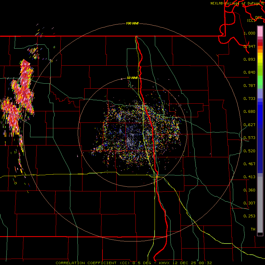This screenshot has width=265, height=265.
Task: Click the 100 NMI range ring label
Action: [132, 23]
